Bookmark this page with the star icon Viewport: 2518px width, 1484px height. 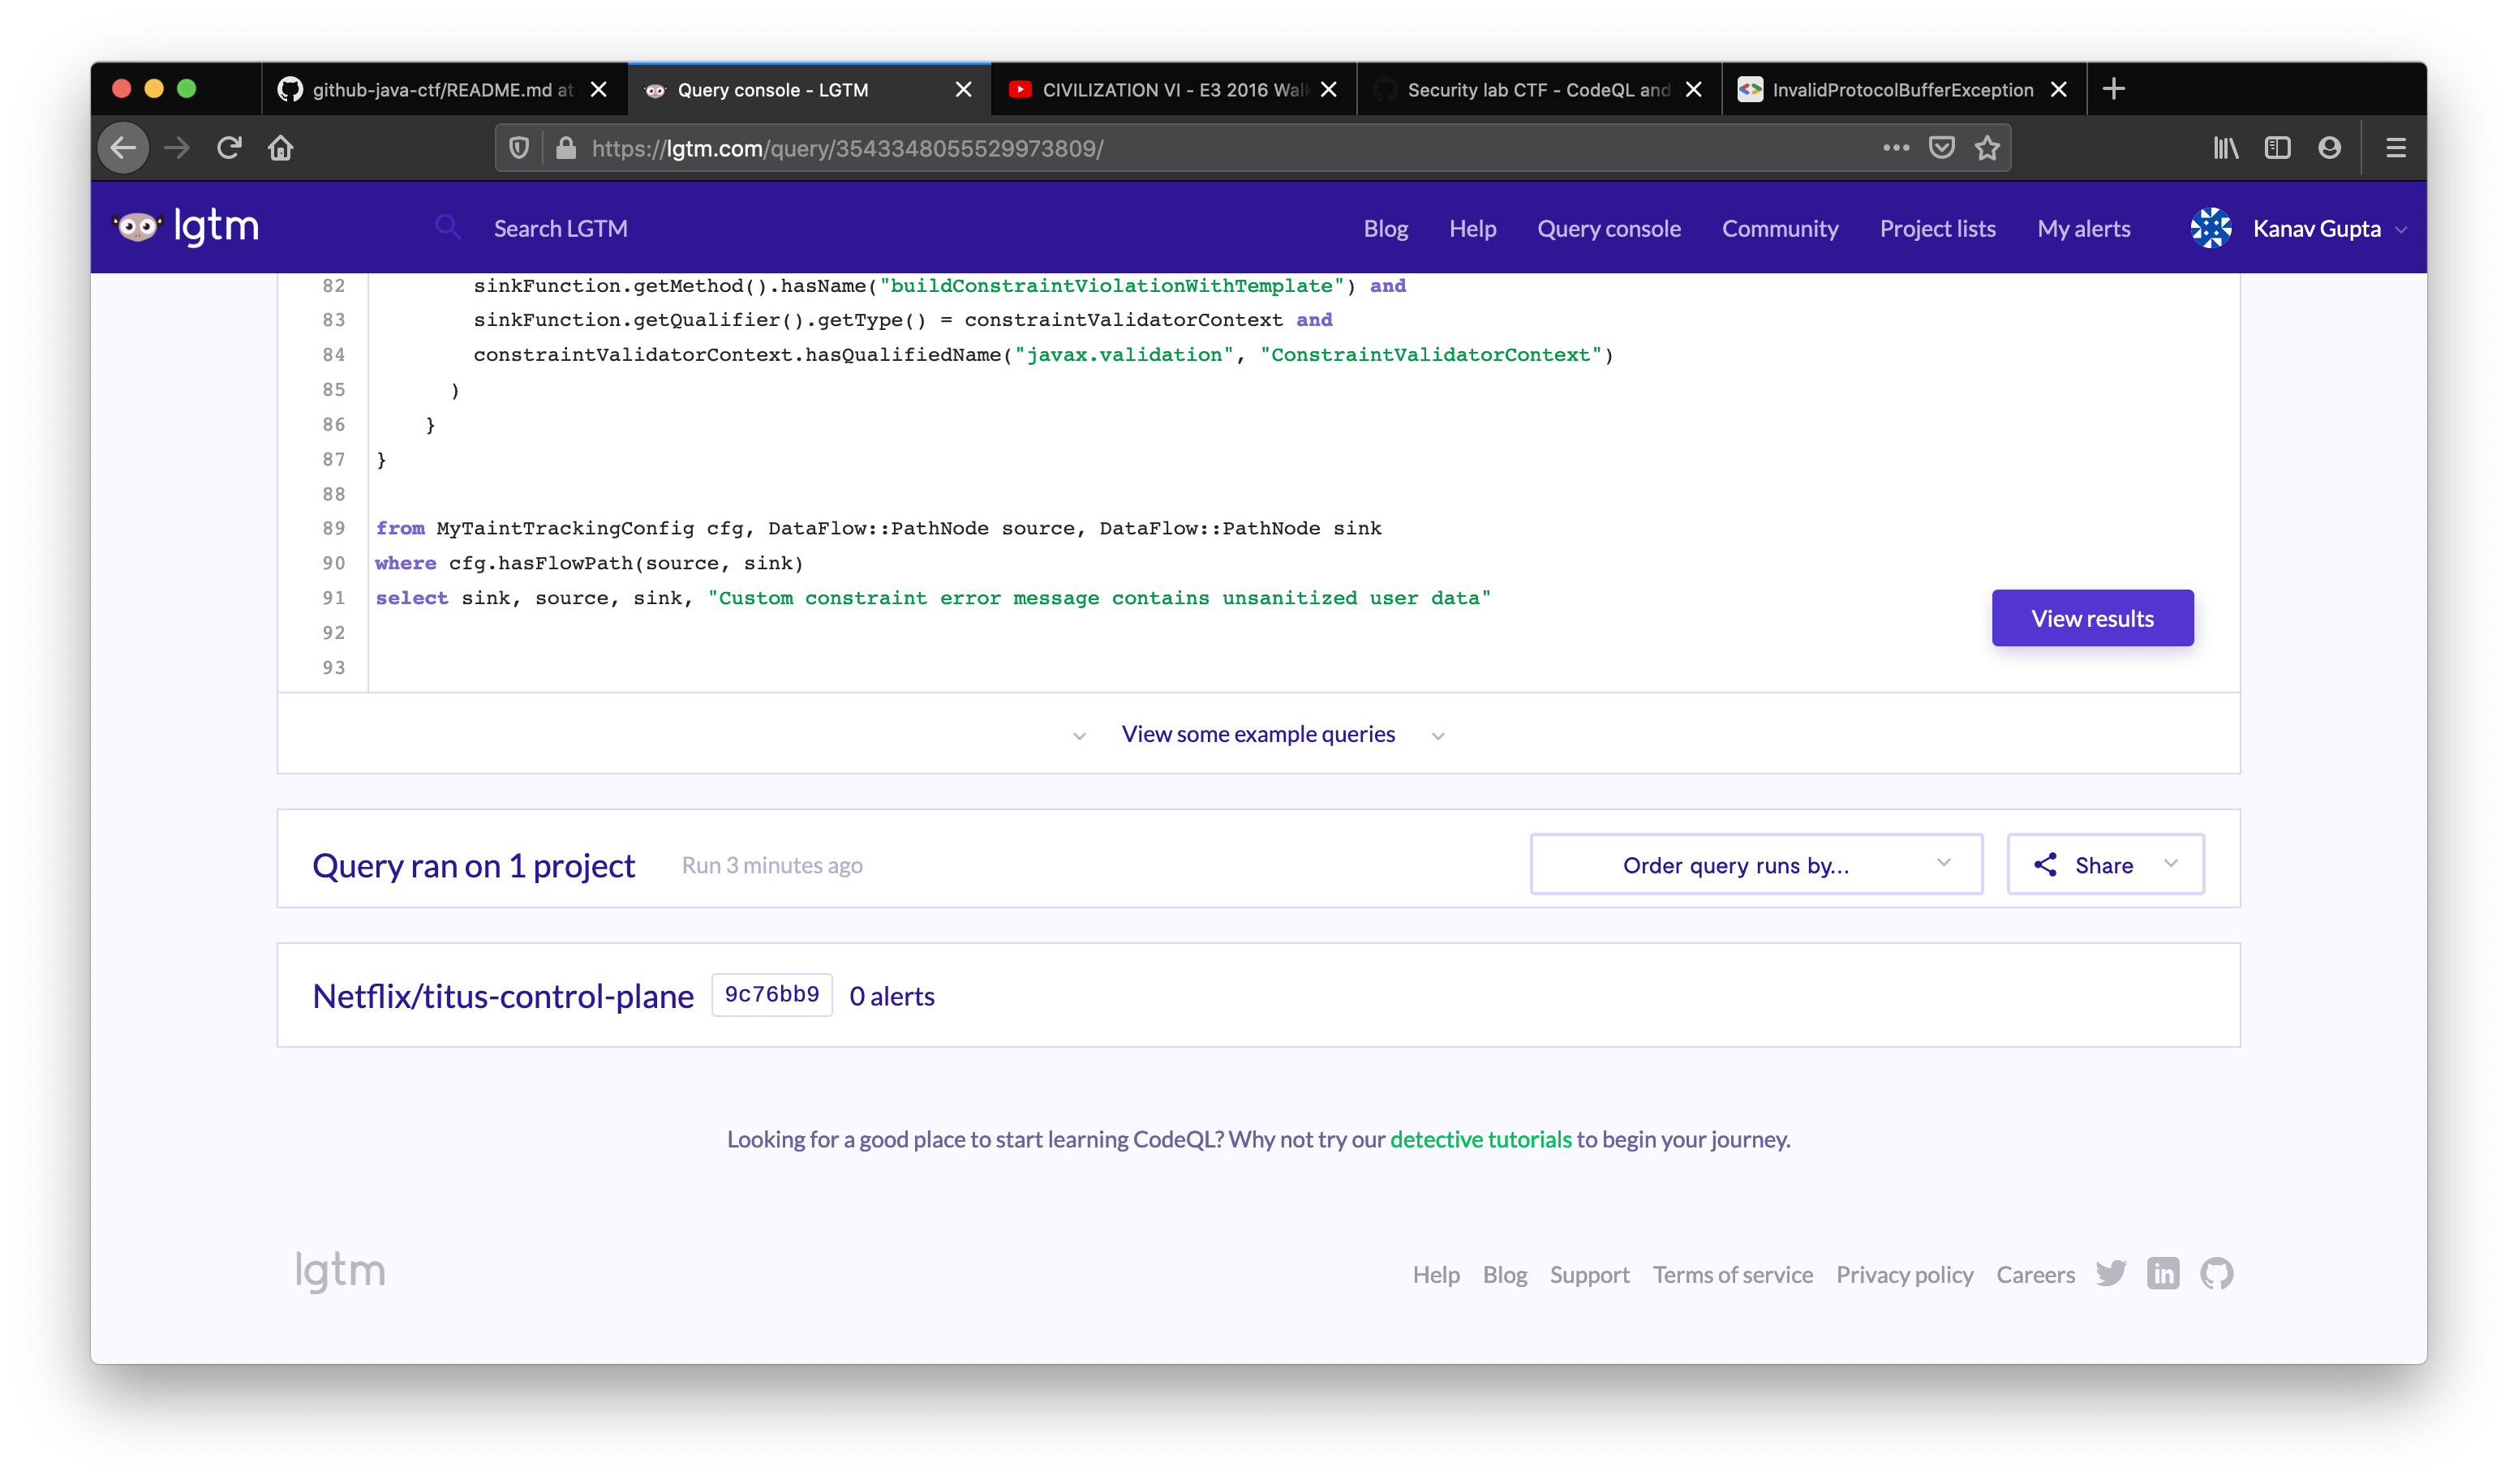point(1987,148)
